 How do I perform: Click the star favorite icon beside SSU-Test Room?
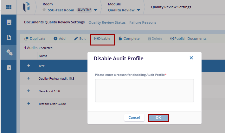[x=44, y=10]
